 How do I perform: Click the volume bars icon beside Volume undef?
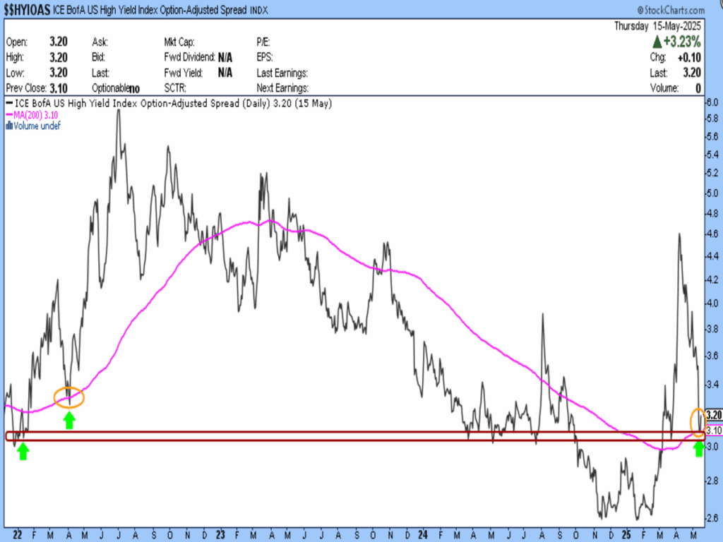[9, 126]
